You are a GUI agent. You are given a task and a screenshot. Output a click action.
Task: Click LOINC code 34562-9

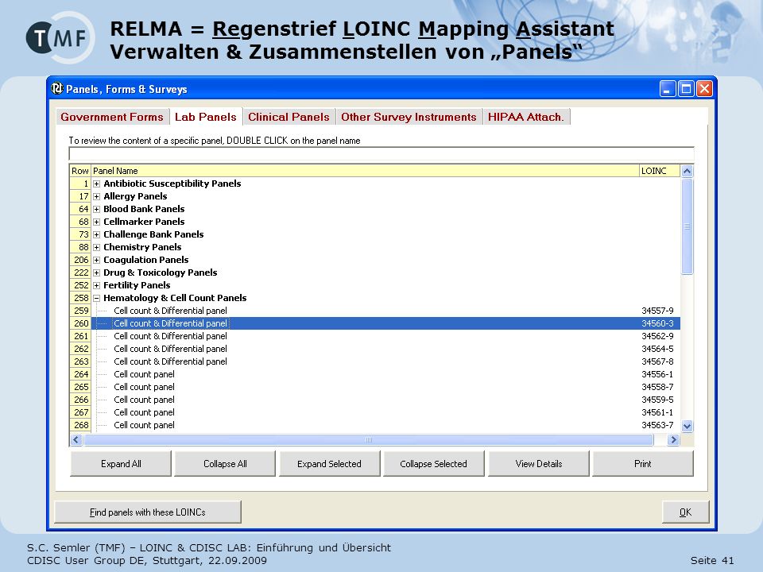[x=657, y=336]
